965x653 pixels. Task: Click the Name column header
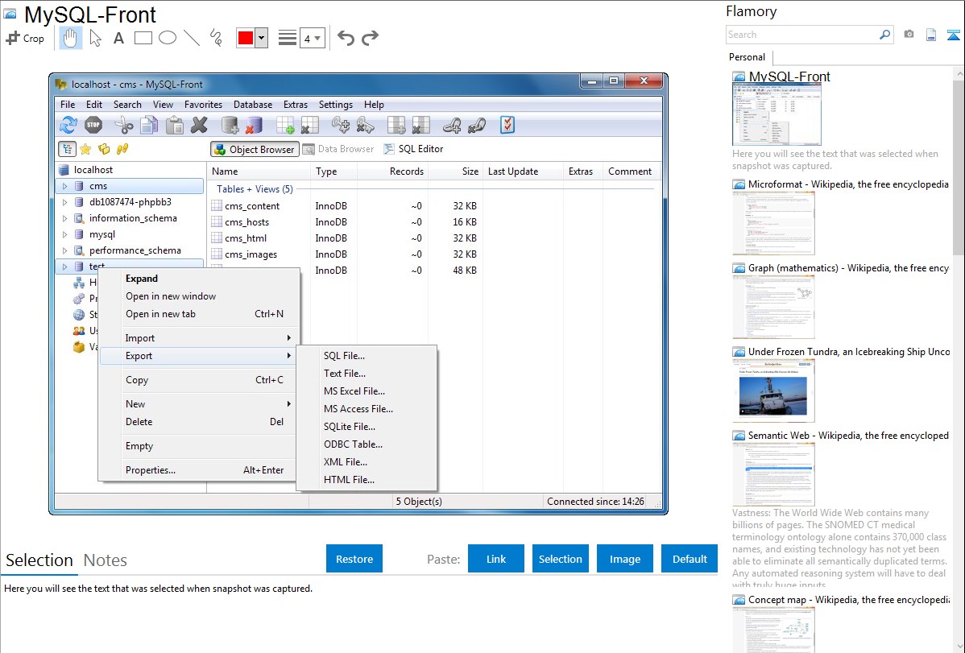click(259, 172)
